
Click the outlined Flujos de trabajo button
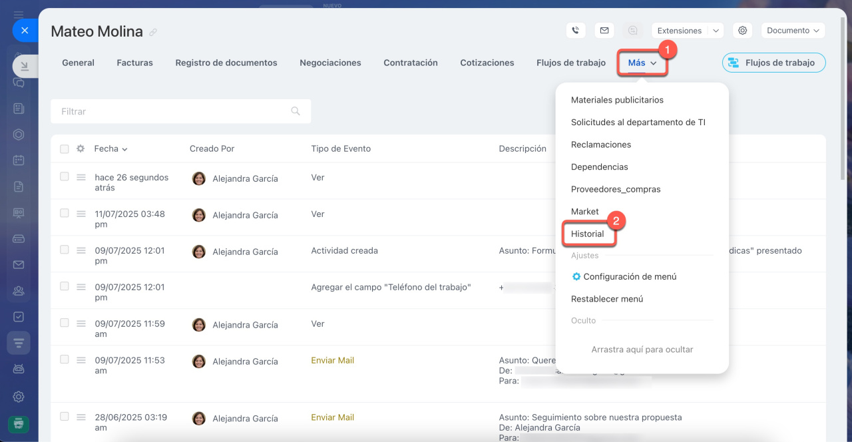pyautogui.click(x=773, y=63)
